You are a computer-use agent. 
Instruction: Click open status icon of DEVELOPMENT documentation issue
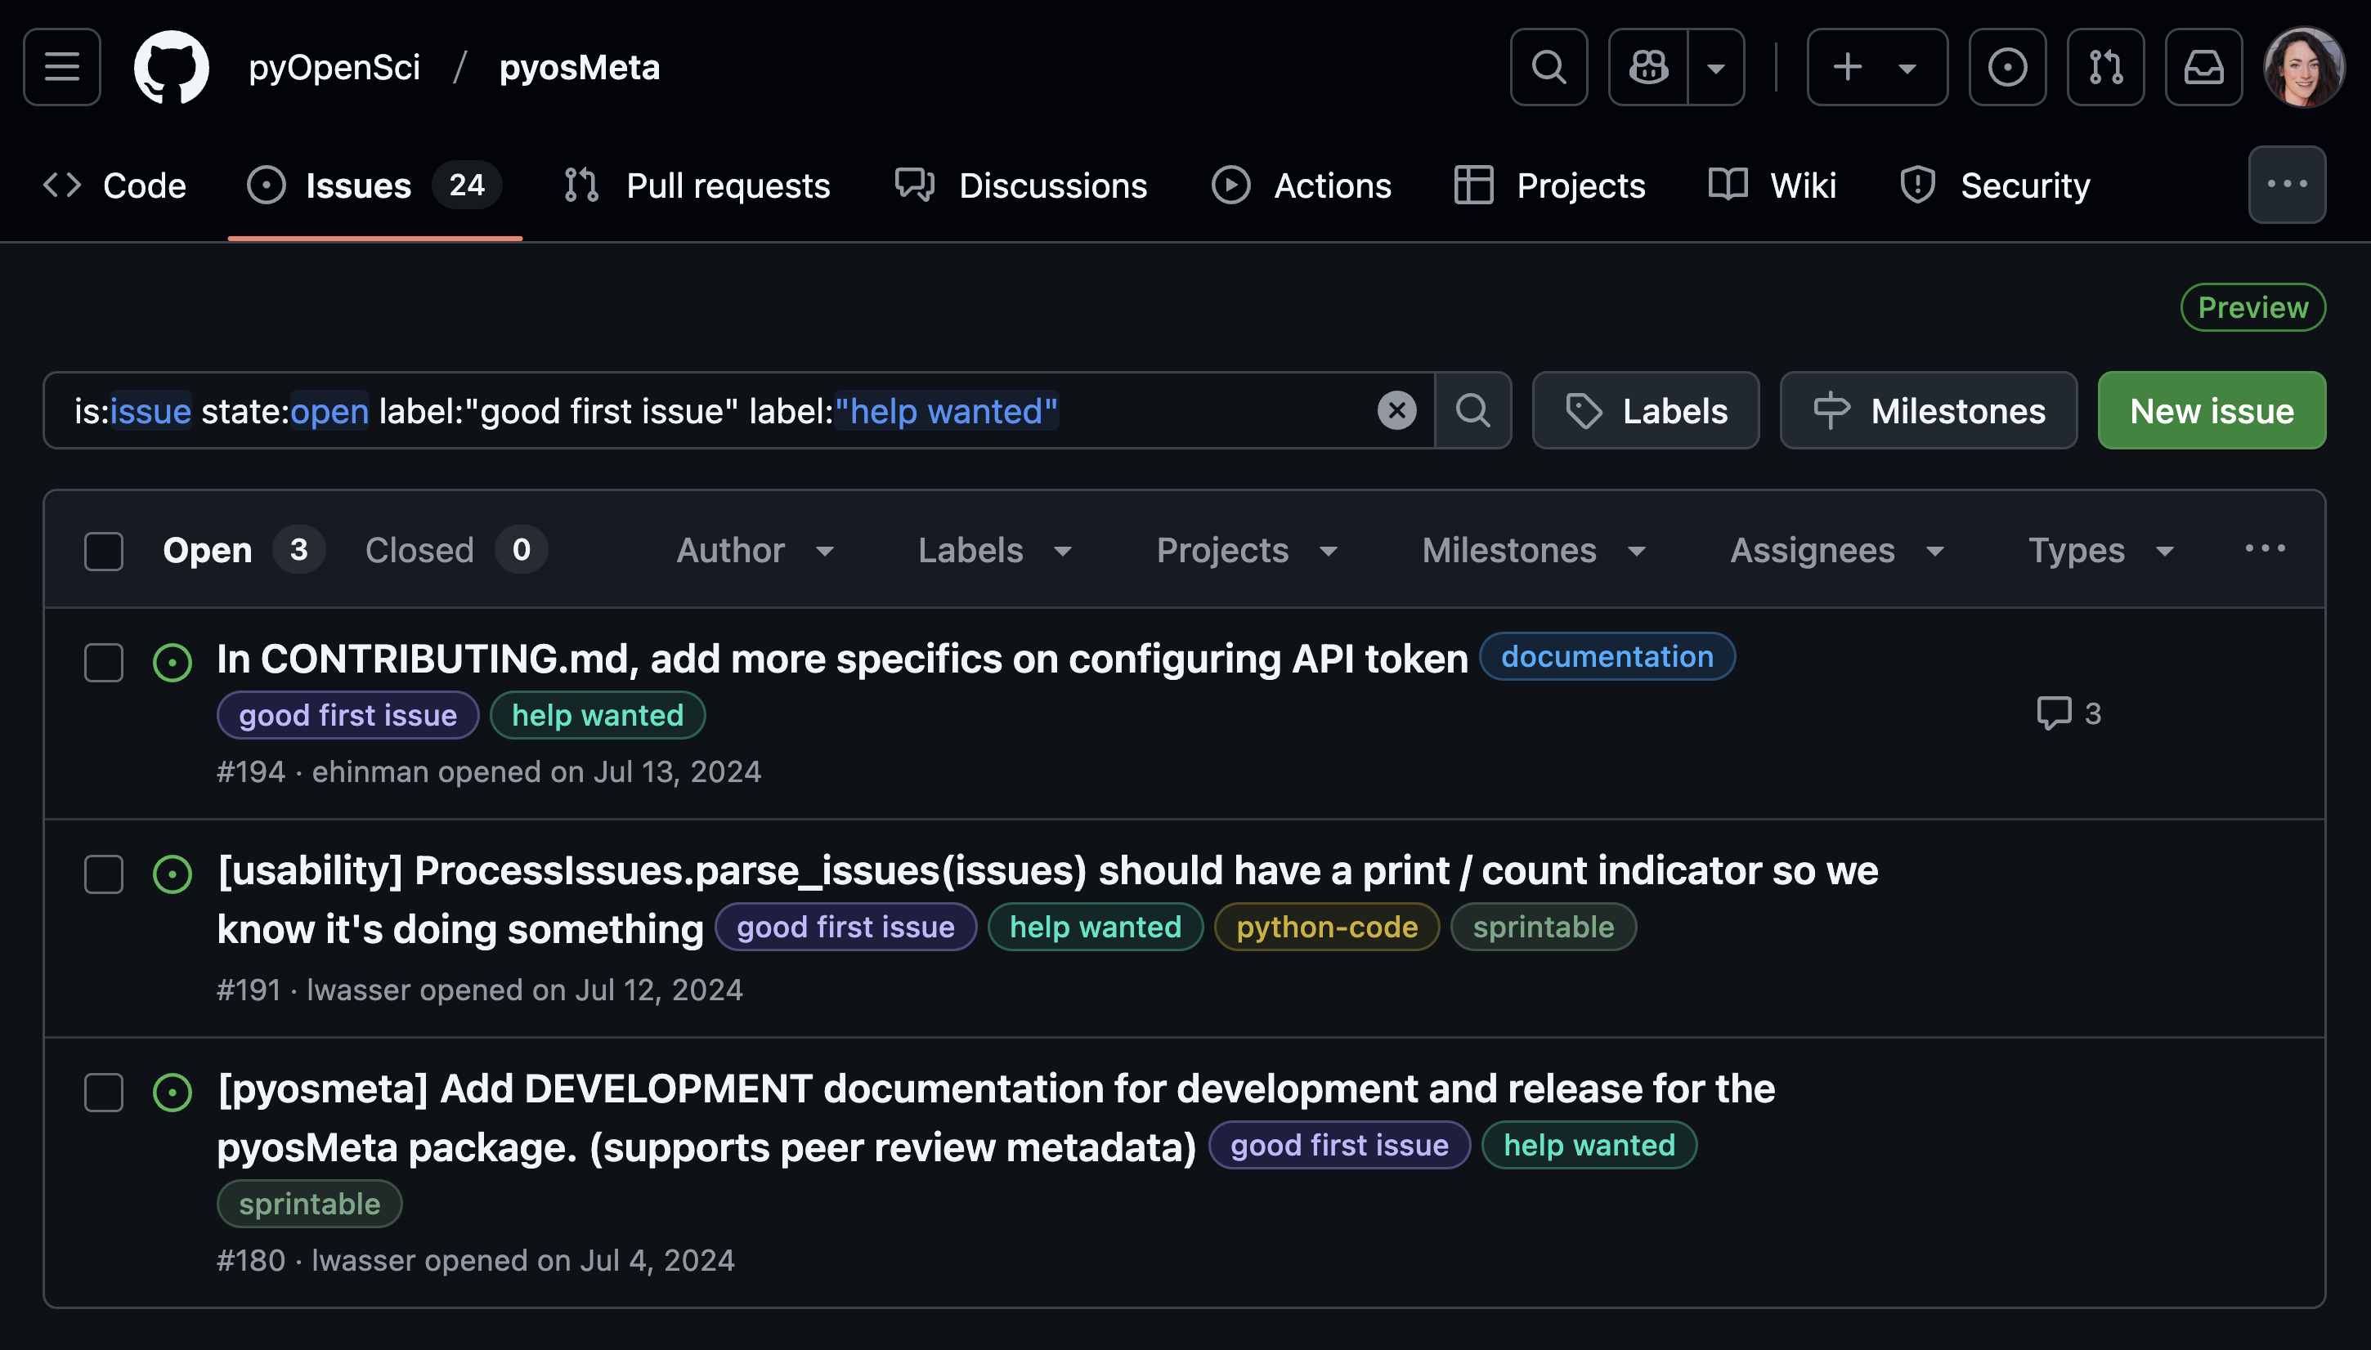[173, 1093]
